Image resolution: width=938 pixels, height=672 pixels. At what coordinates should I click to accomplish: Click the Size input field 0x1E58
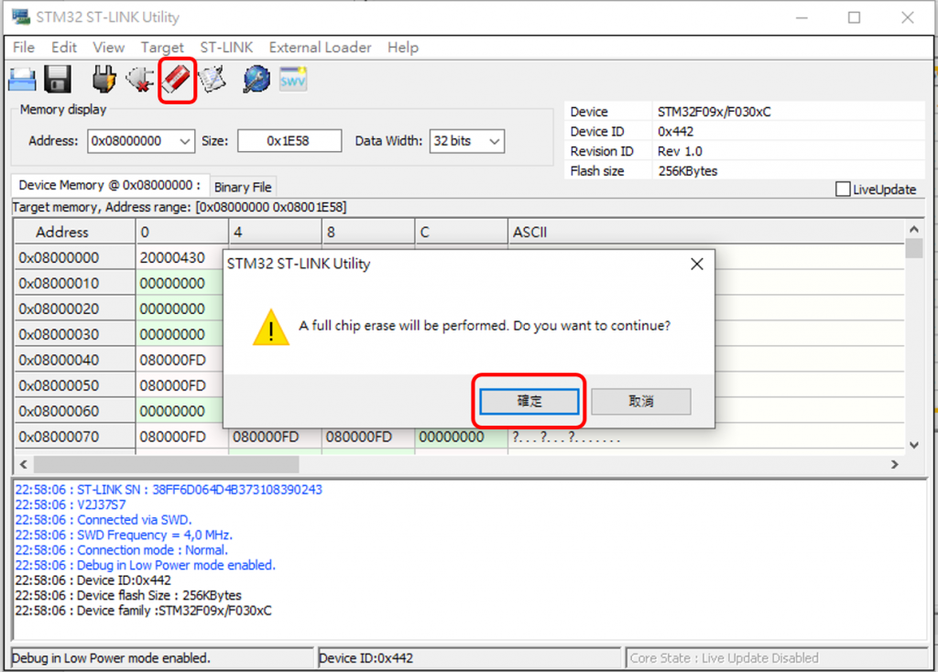(289, 141)
